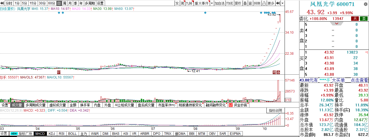Switch to 分时 intraday chart

pyautogui.click(x=9, y=3)
